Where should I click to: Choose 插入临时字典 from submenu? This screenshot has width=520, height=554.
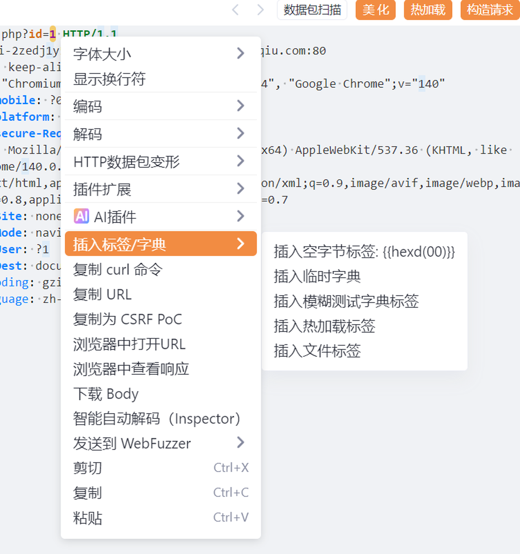pos(317,276)
